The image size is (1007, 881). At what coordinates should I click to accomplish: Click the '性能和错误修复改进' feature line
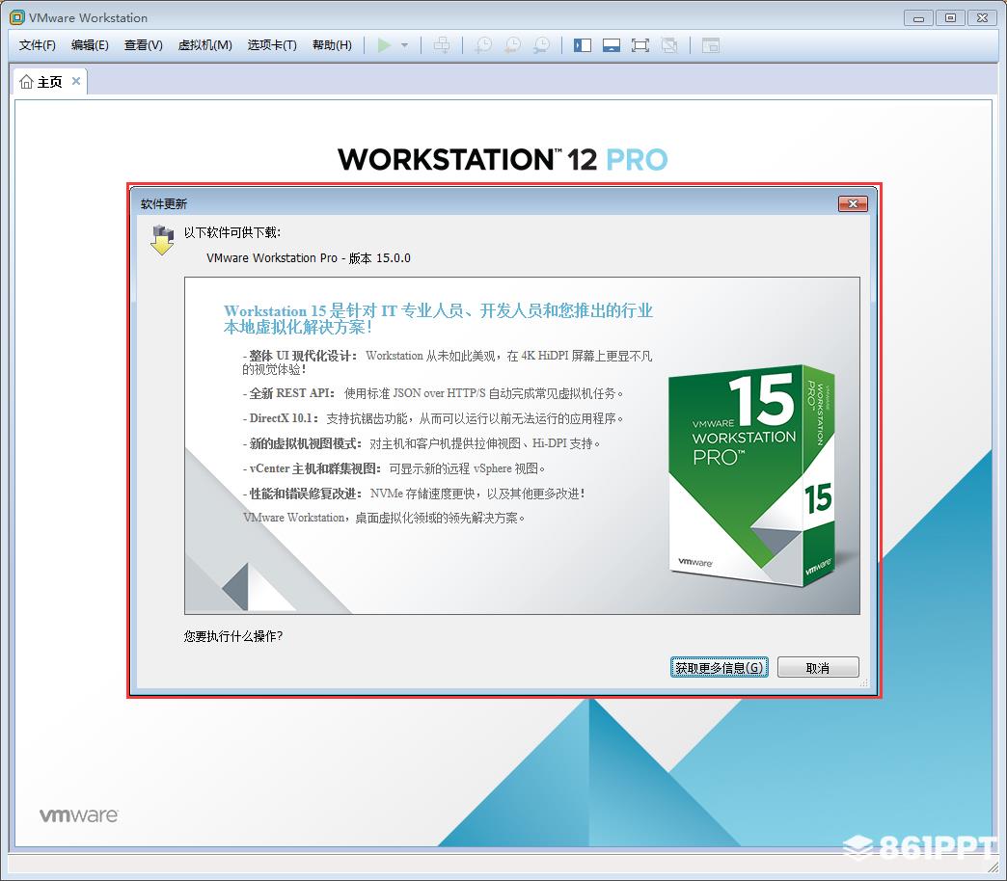click(414, 494)
